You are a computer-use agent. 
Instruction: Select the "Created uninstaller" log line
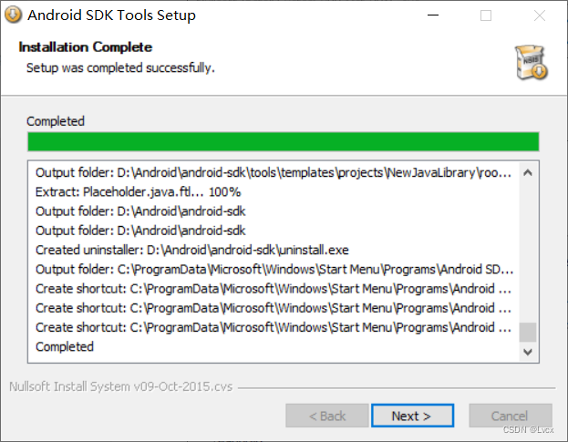coord(191,250)
